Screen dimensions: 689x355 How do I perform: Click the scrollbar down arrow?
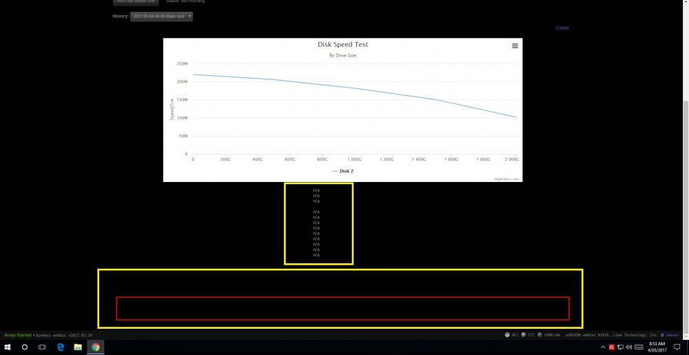686,336
